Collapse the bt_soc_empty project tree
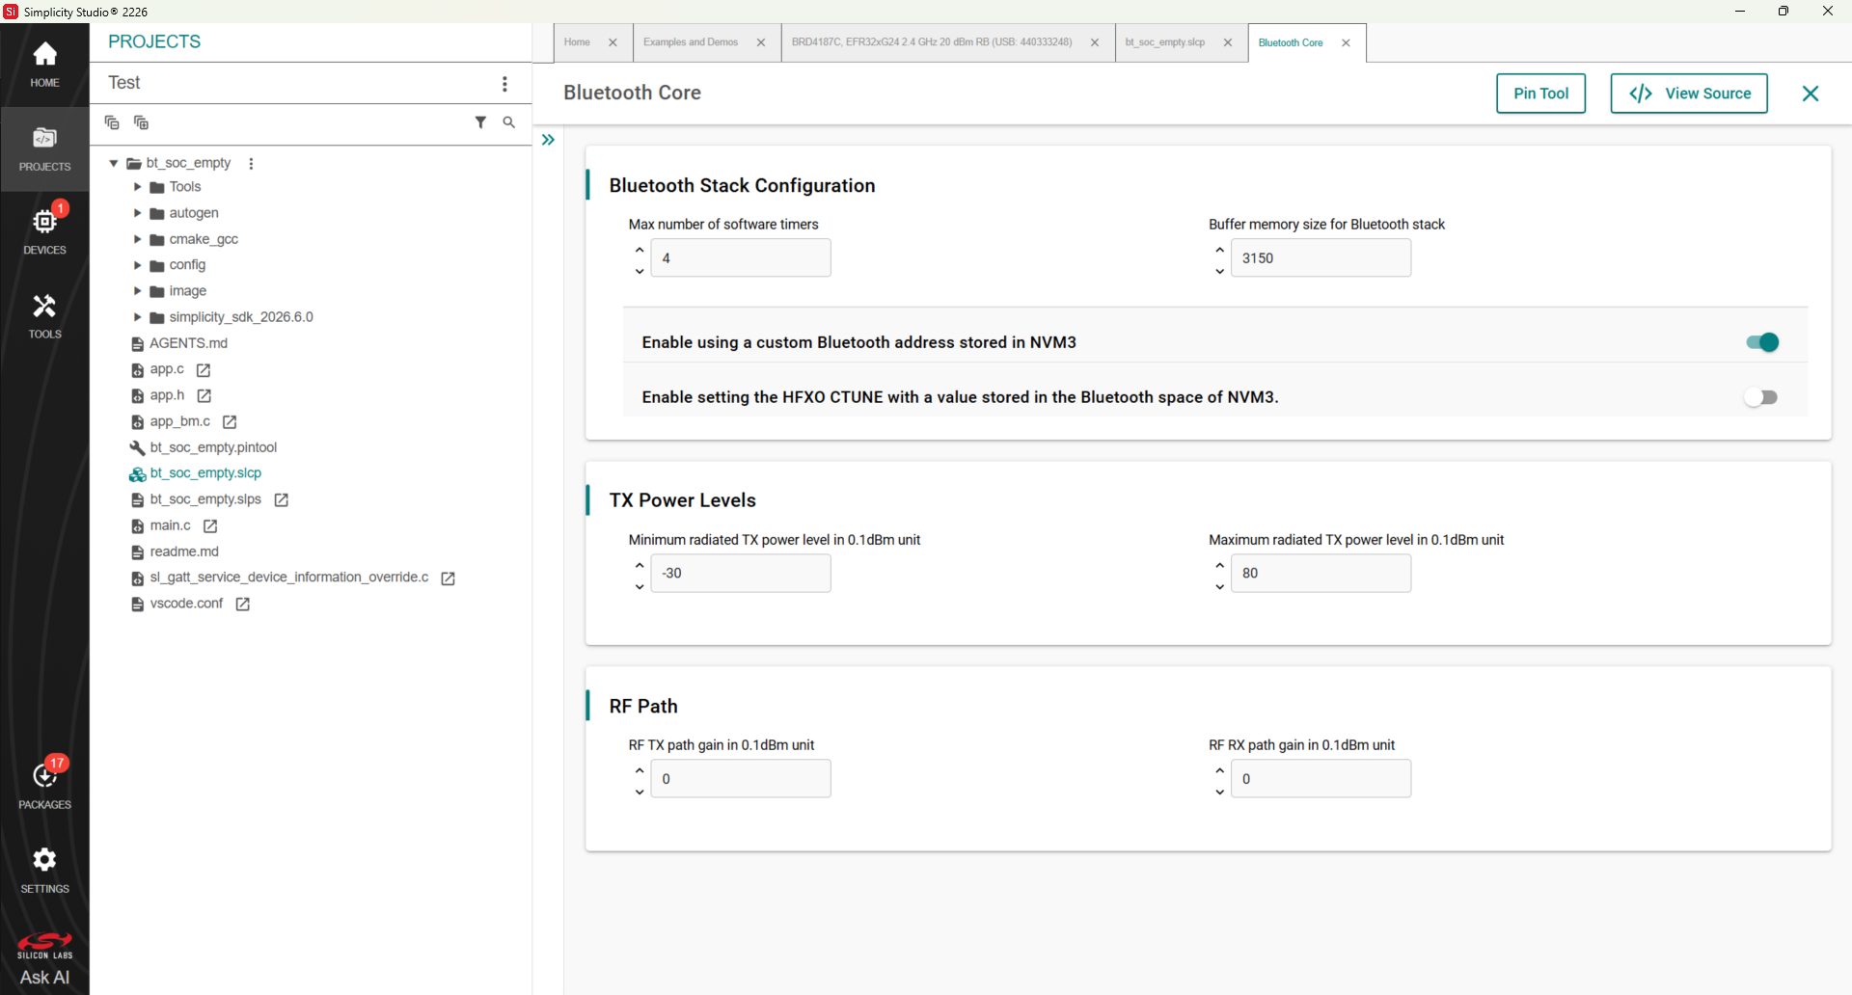Screen dimensions: 1852x995 114,163
